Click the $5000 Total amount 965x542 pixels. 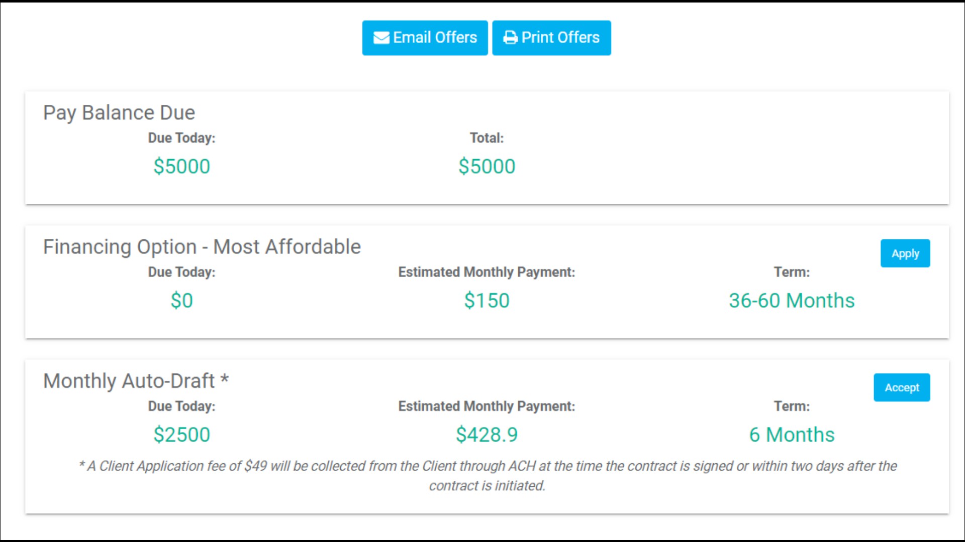(487, 166)
